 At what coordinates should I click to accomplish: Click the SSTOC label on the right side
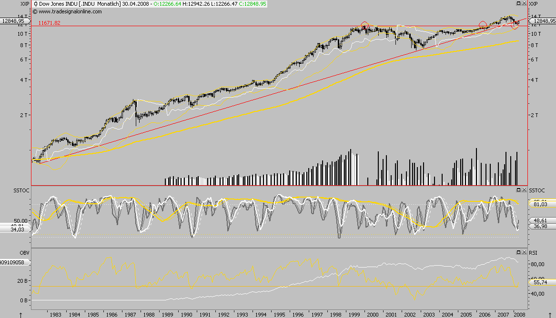[x=537, y=190]
